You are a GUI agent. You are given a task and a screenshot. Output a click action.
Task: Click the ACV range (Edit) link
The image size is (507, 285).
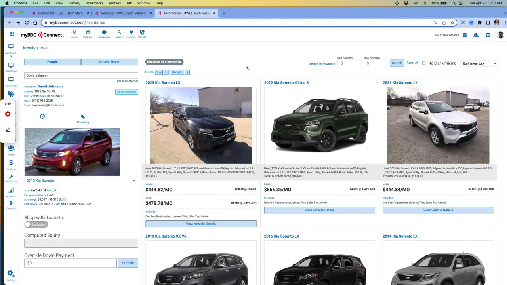point(63,199)
